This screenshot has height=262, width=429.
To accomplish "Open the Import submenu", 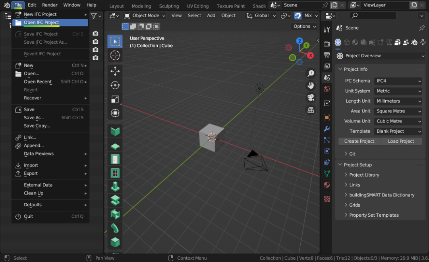I will point(50,165).
